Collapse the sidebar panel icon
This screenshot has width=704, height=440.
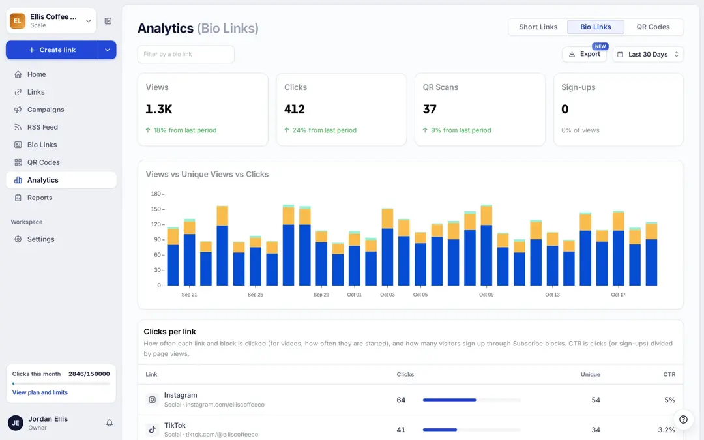tap(108, 21)
